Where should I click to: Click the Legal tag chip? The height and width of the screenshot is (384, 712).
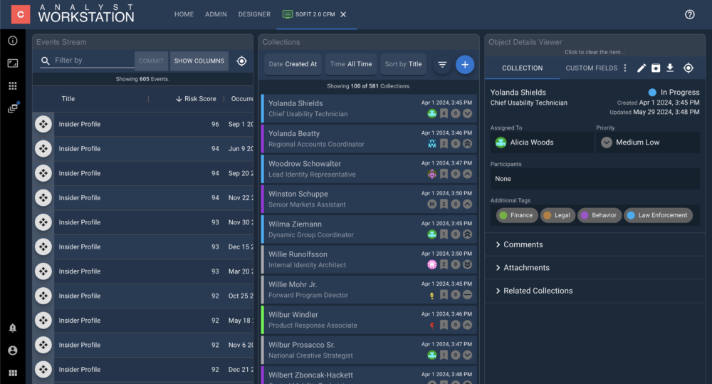pyautogui.click(x=557, y=215)
